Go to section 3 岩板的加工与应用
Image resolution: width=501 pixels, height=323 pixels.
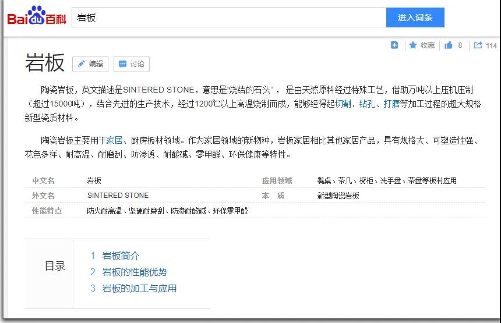pos(139,289)
